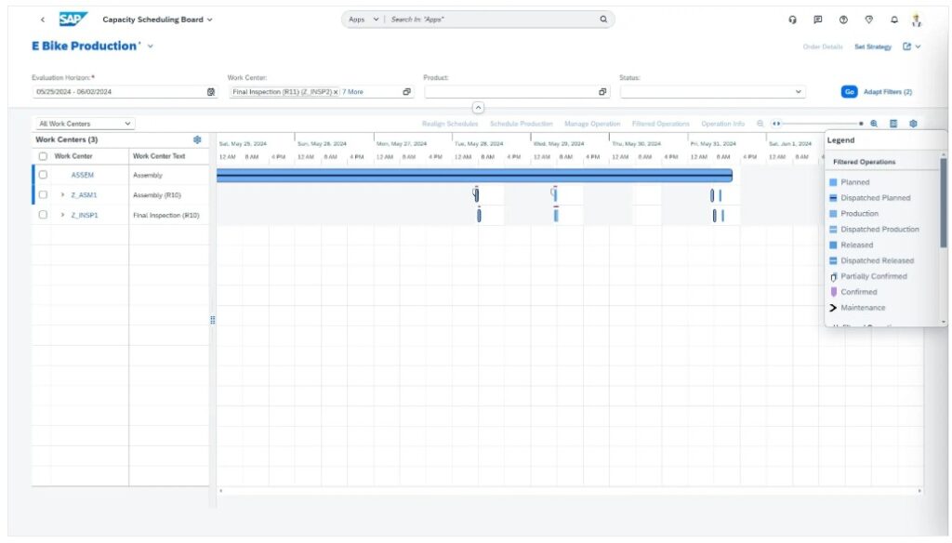Click the Maintenance legend arrow icon

tap(833, 308)
